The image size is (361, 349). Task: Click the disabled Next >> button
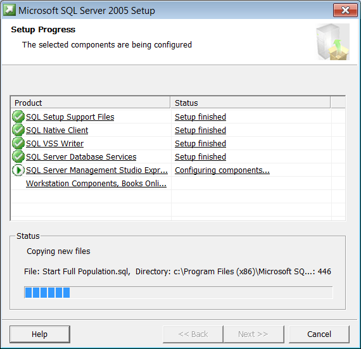click(254, 334)
